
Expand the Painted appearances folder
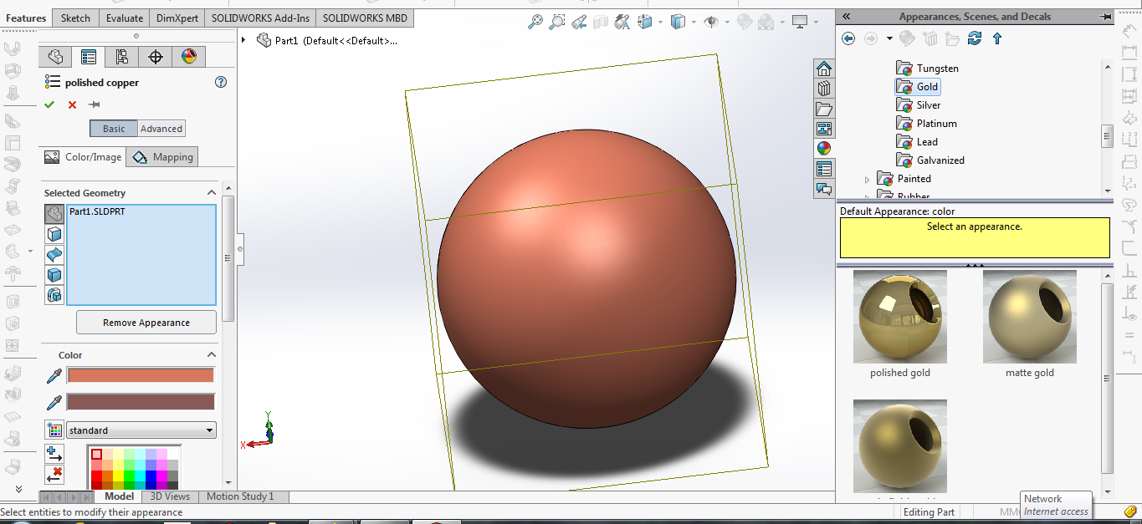coord(868,178)
